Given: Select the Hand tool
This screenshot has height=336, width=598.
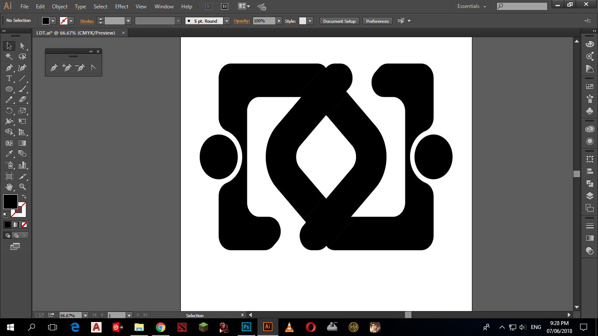Looking at the screenshot, I should (9, 187).
